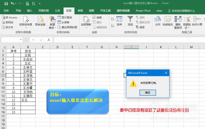Screen dimensions: 205x129
Task: Click the descending sort Z-A icon
Action: (113, 25)
